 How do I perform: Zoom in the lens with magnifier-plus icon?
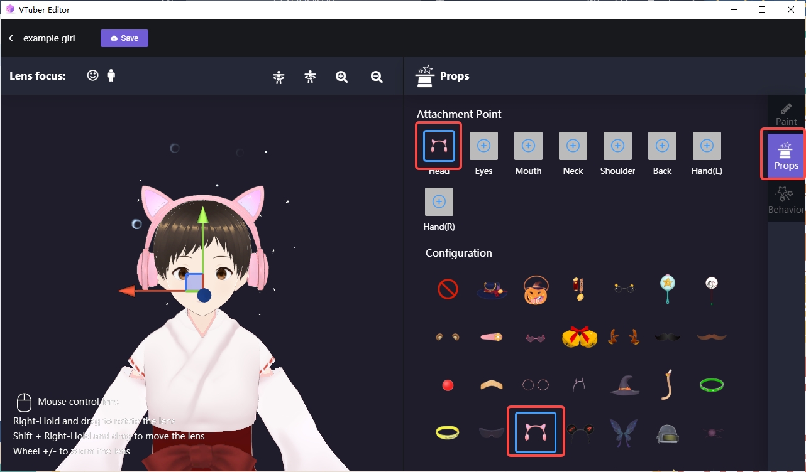[341, 77]
